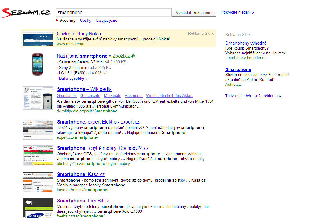
Task: Open the Smartphone, FreeBit.cz result
Action: [83, 201]
